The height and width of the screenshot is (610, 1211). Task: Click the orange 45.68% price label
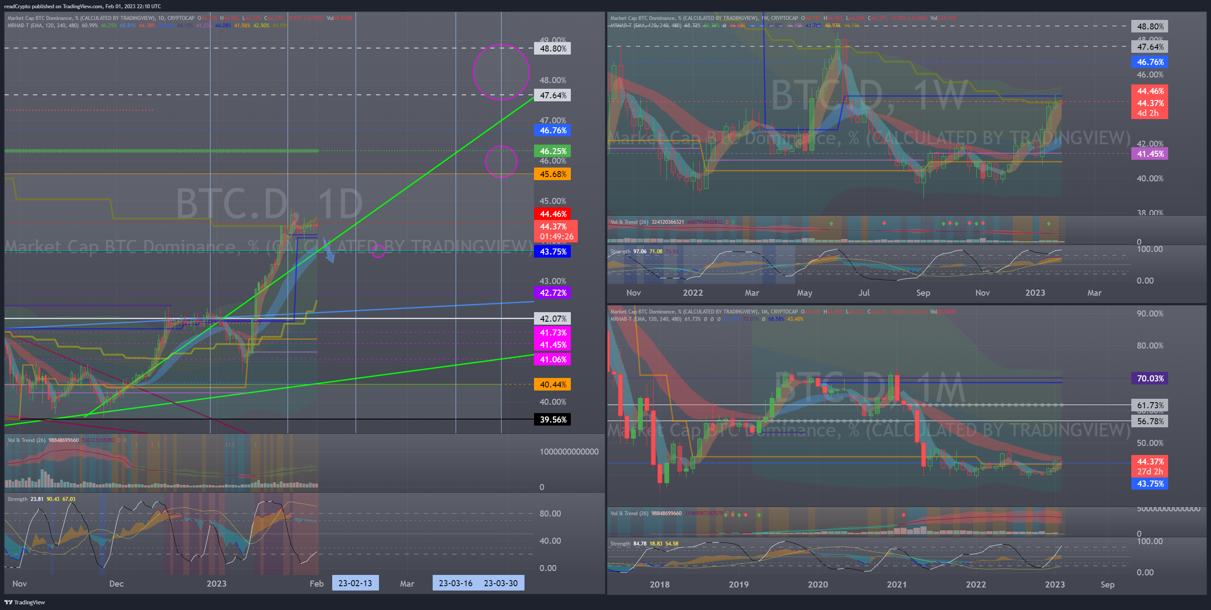(552, 174)
